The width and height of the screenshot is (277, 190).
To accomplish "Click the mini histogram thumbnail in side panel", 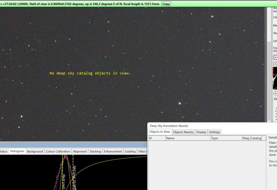I will pyautogui.click(x=275, y=78).
